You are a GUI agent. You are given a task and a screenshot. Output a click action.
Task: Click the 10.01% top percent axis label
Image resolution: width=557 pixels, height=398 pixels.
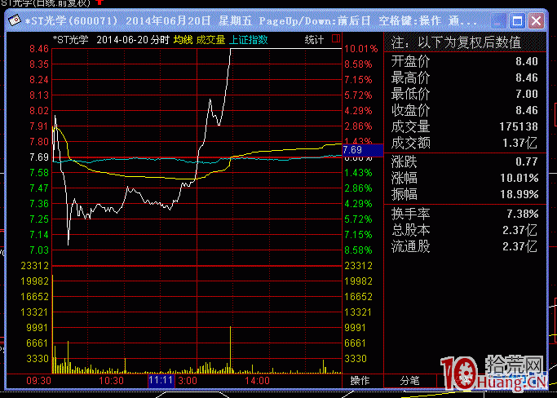[361, 49]
